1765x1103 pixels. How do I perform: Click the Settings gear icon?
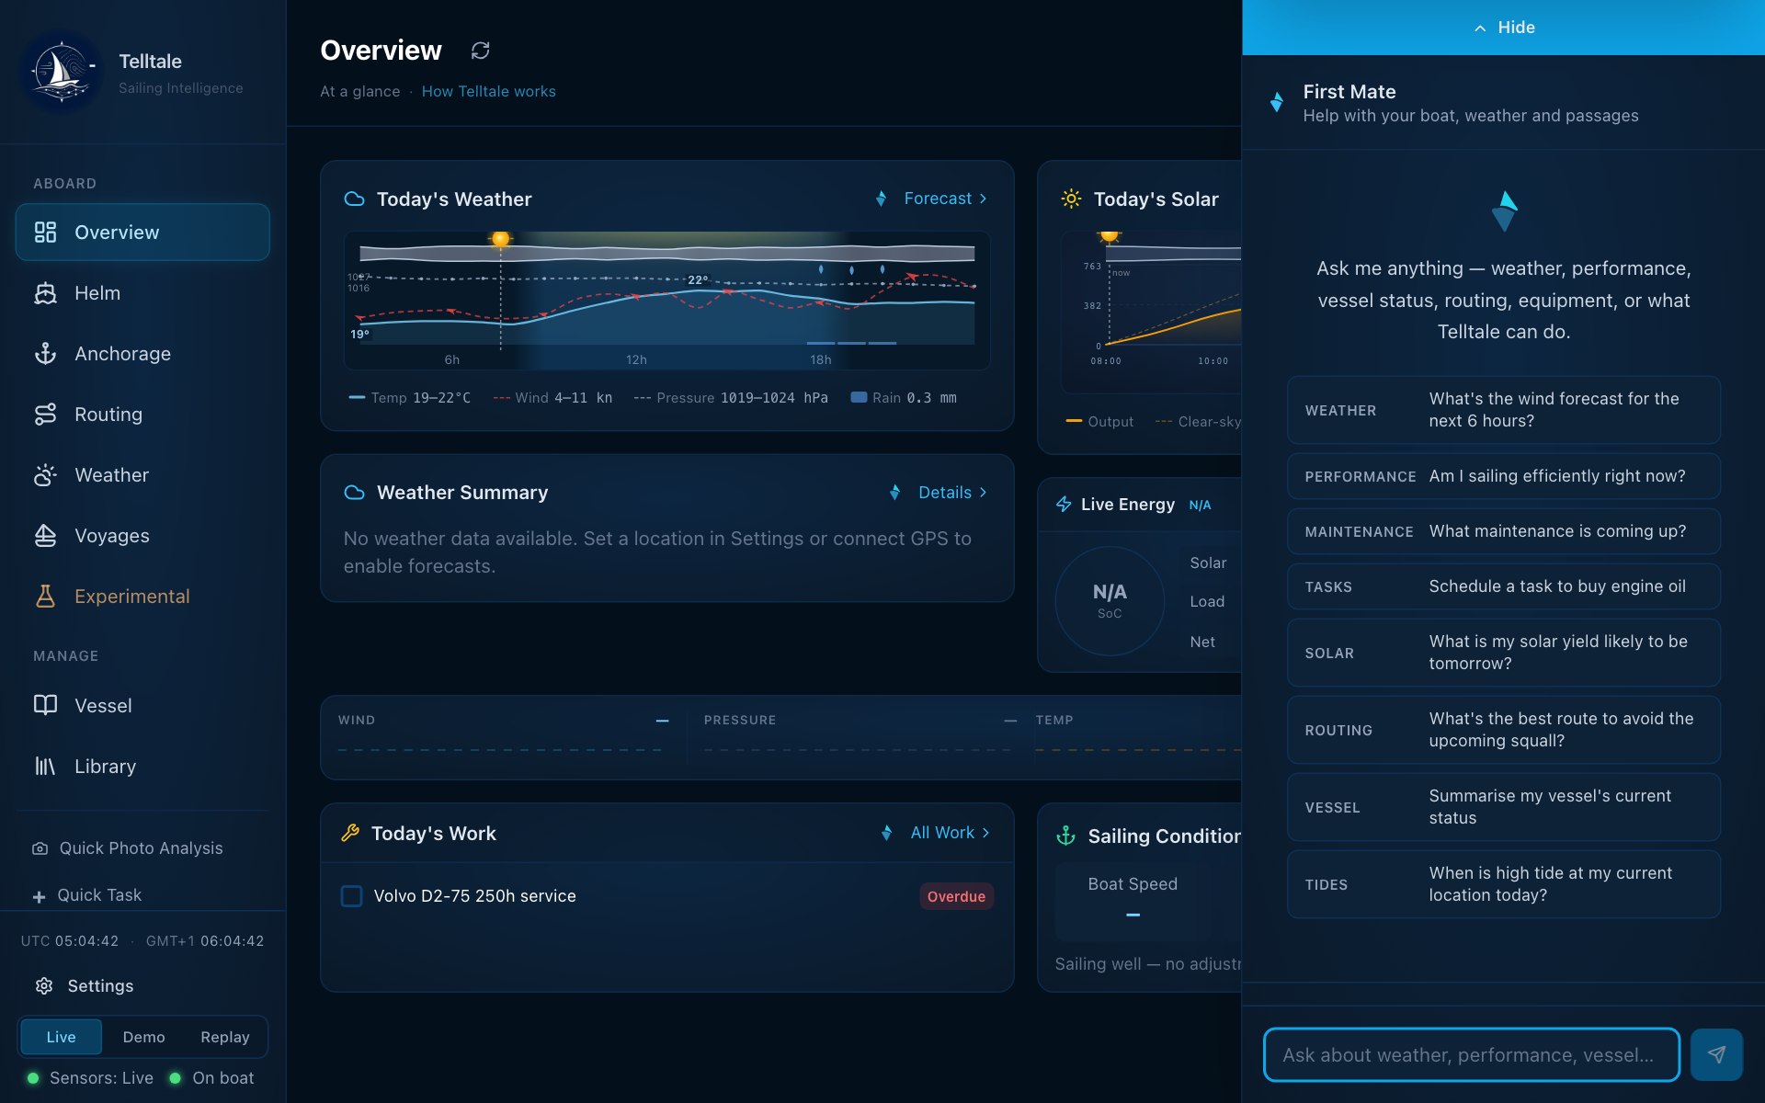point(44,985)
